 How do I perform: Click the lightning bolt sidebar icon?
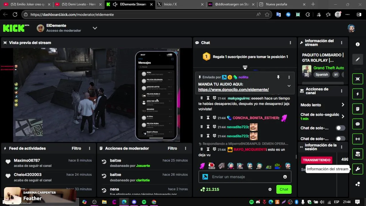coord(358,94)
